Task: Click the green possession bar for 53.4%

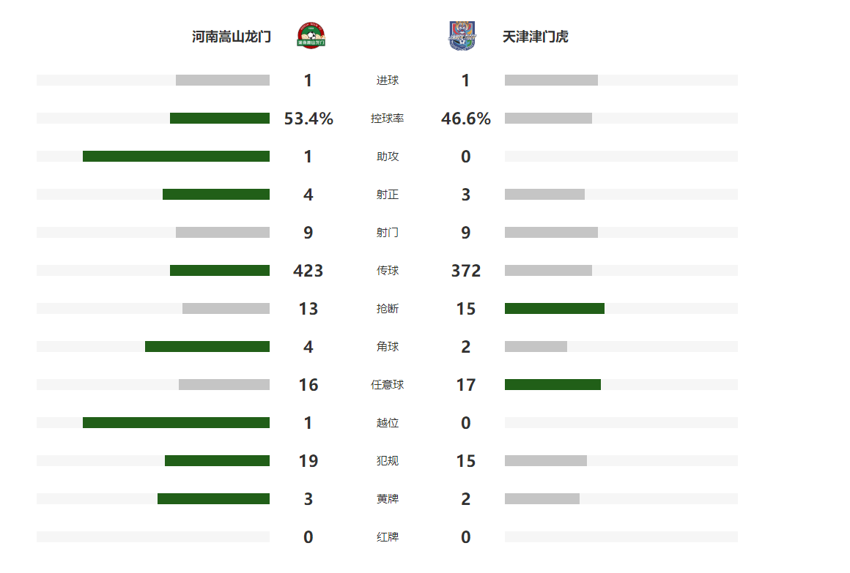Action: click(220, 118)
